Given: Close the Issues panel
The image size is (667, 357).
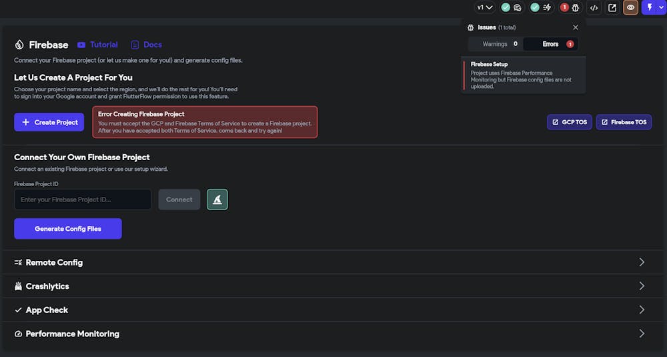Looking at the screenshot, I should pyautogui.click(x=576, y=27).
